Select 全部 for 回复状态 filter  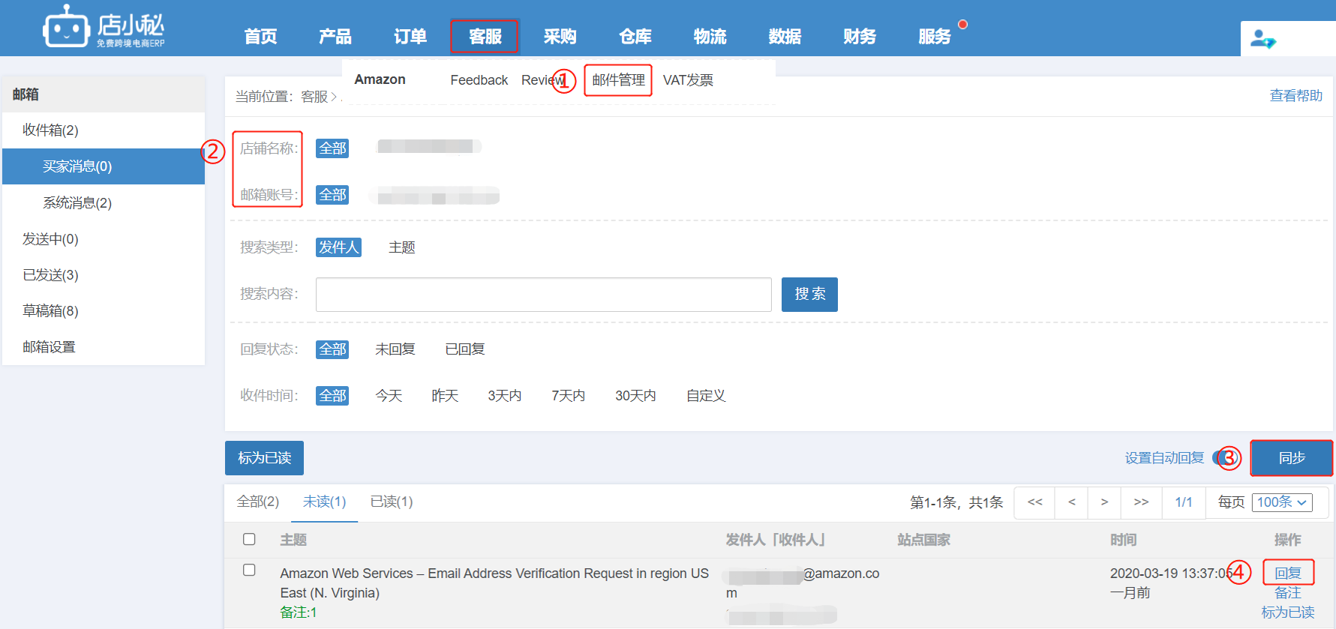click(332, 349)
